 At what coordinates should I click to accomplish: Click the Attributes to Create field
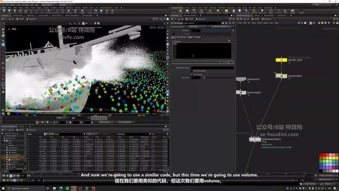pyautogui.click(x=212, y=68)
